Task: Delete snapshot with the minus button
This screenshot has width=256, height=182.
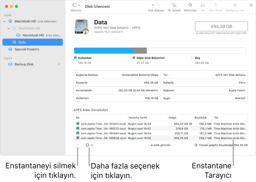Action: [78, 145]
